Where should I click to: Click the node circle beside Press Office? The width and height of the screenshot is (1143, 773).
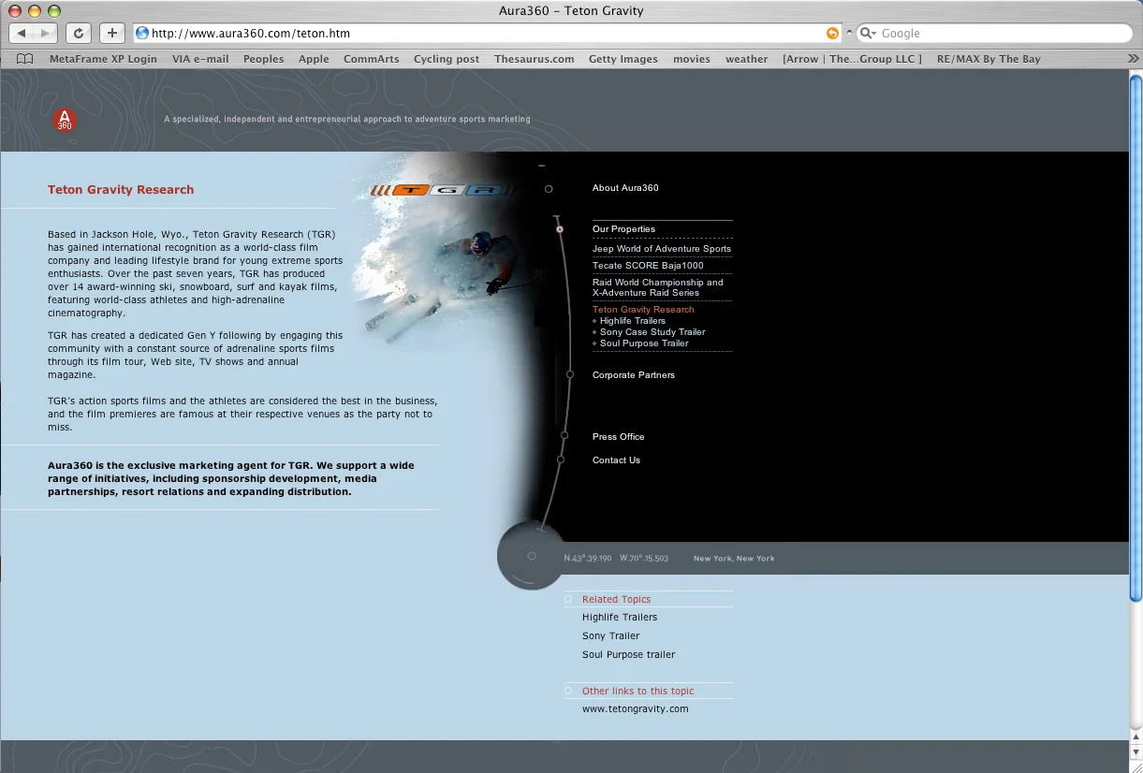click(564, 435)
